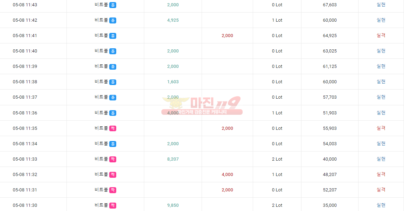Open the red 실격 status in the 11:41 row
This screenshot has width=404, height=211.
tap(381, 35)
